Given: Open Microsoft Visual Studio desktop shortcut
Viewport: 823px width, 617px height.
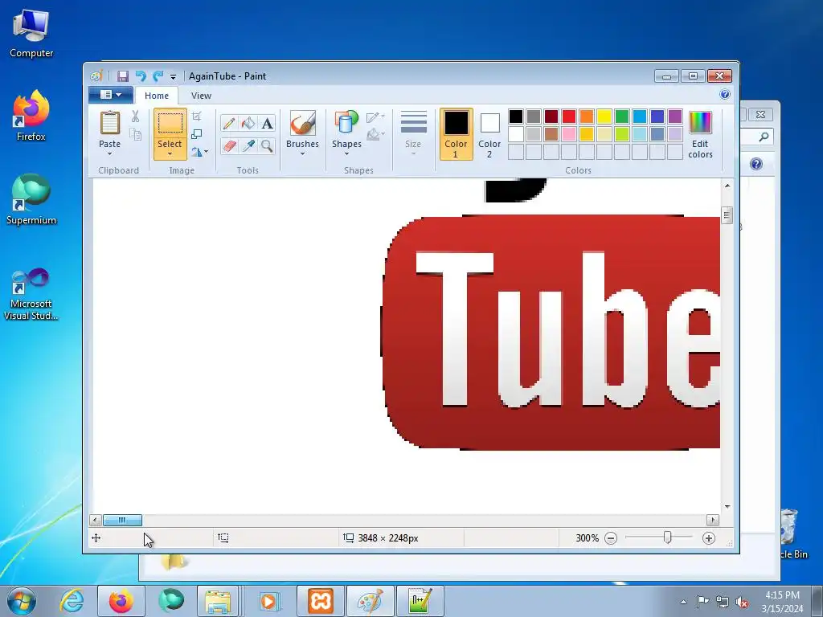Looking at the screenshot, I should coord(31,294).
